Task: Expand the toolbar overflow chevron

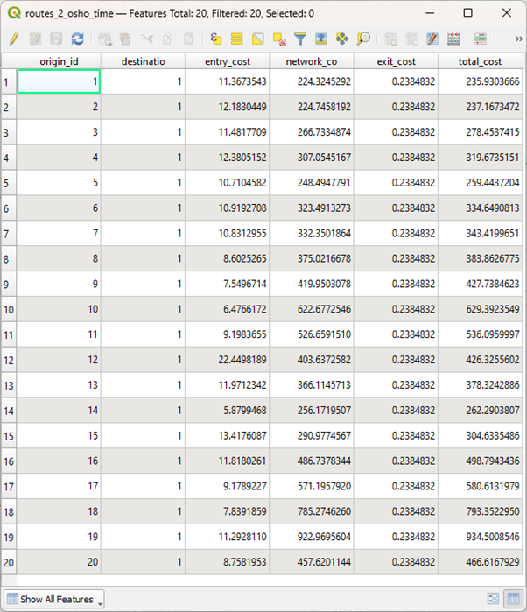Action: (518, 39)
